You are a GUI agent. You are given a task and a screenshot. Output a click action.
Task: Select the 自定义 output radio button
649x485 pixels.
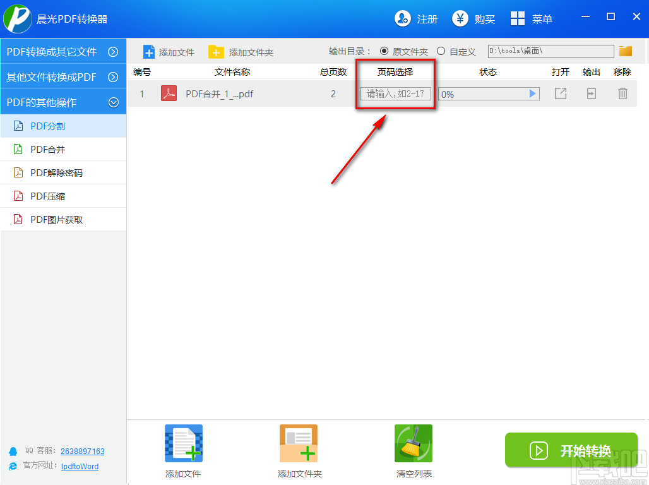(x=441, y=51)
